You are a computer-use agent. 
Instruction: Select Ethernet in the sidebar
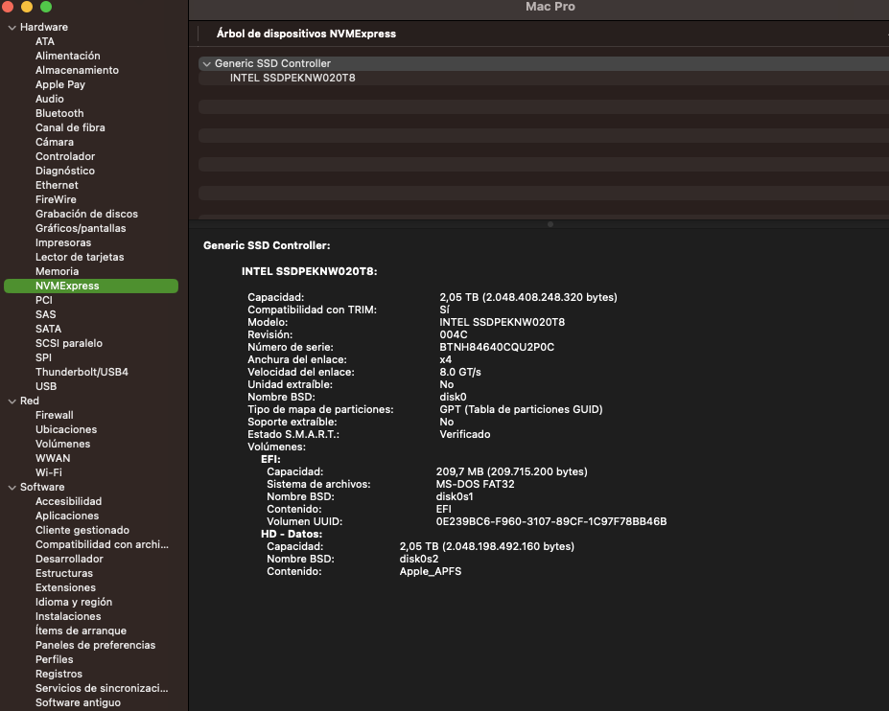pyautogui.click(x=57, y=185)
